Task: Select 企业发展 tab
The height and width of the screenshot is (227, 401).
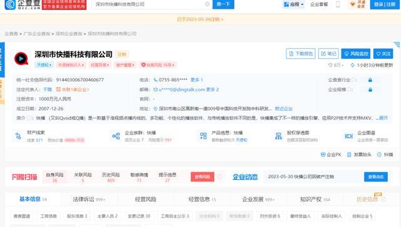Action: click(x=258, y=199)
